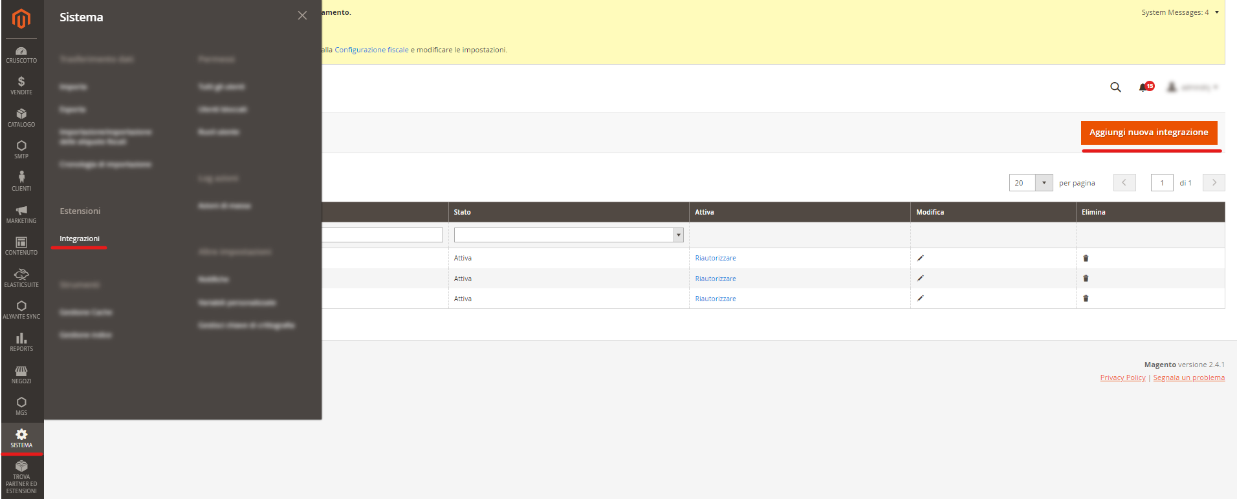Screen dimensions: 1237x499
Task: Select Integrazioni in the Sistema menu
Action: pyautogui.click(x=80, y=239)
